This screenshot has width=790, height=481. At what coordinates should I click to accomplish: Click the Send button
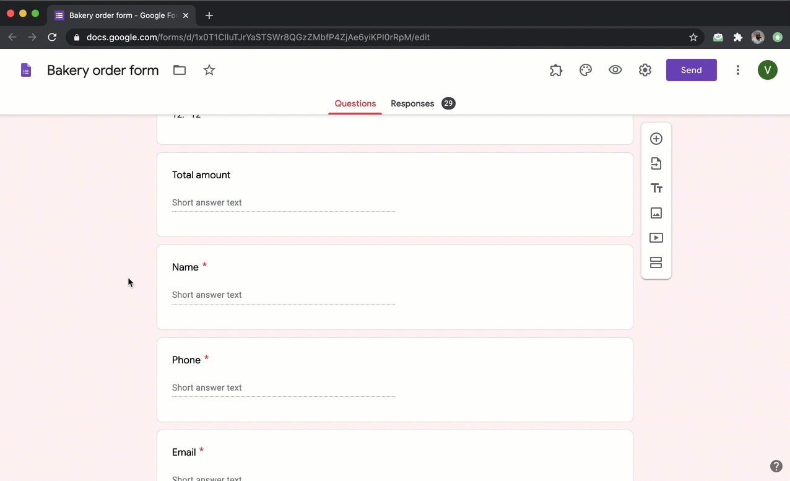(x=691, y=70)
